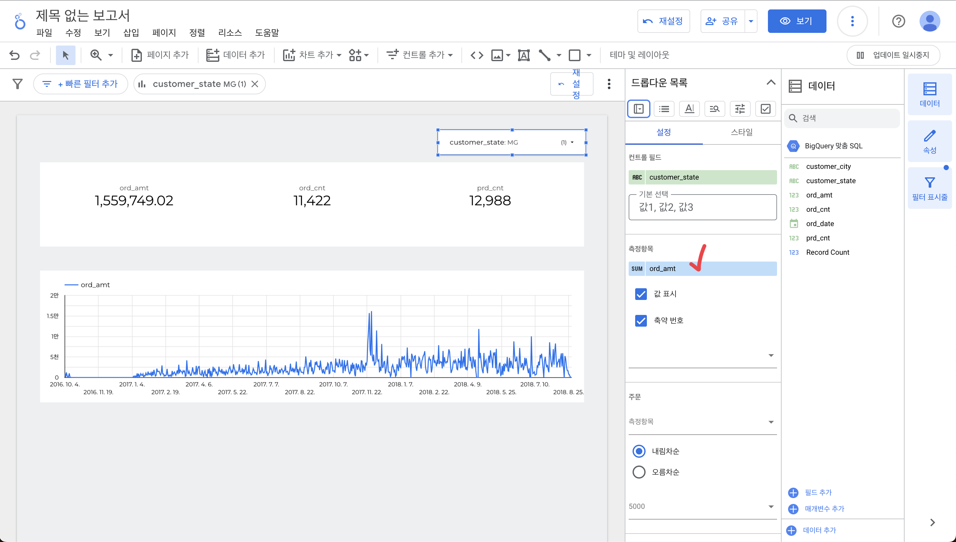Screen dimensions: 956x542
Task: Click the help question mark icon
Action: click(x=898, y=21)
